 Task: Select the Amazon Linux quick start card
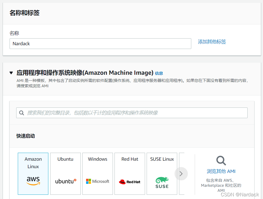coord(33,174)
